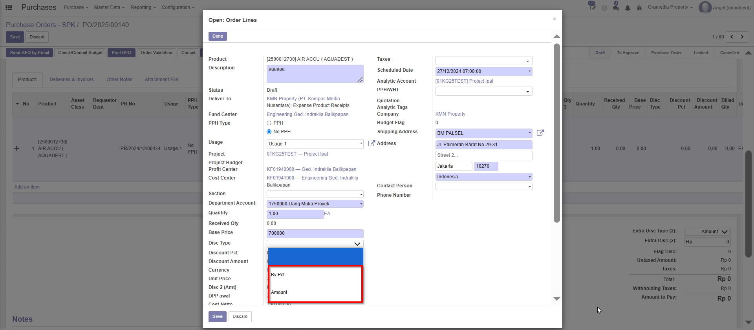Select the blank highlighted Disc Type option
Screen dimensions: 754x330
pyautogui.click(x=316, y=257)
